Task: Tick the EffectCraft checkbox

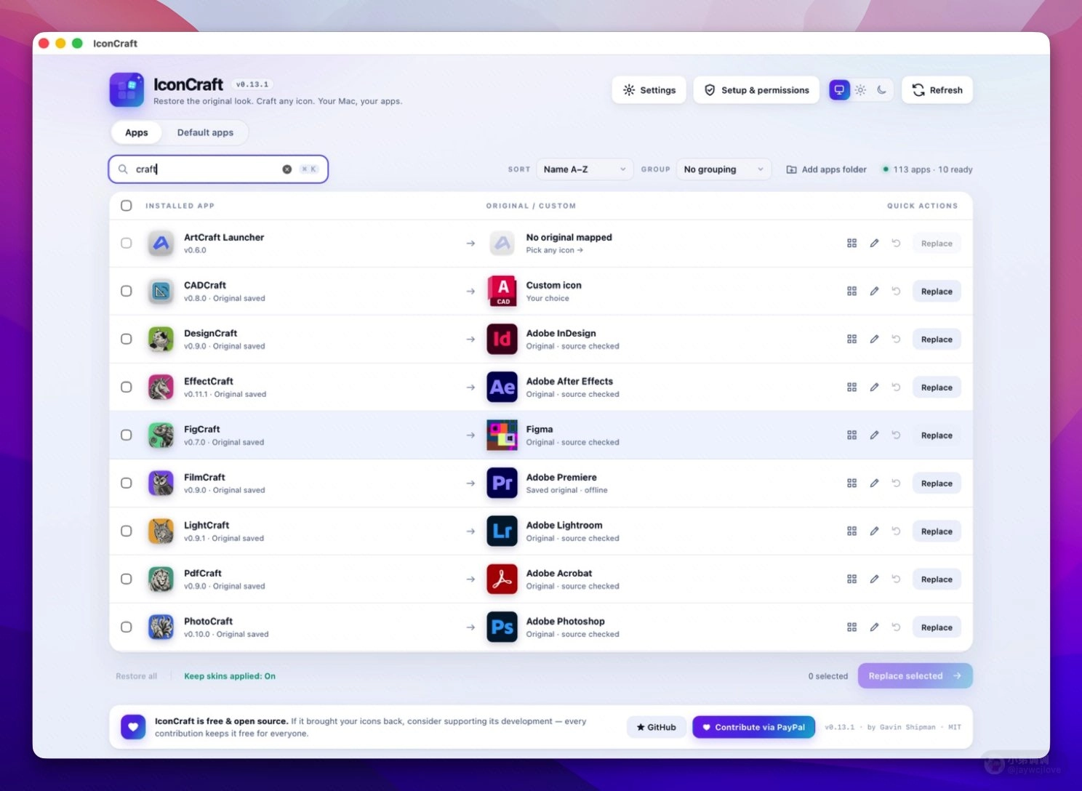Action: pos(127,388)
